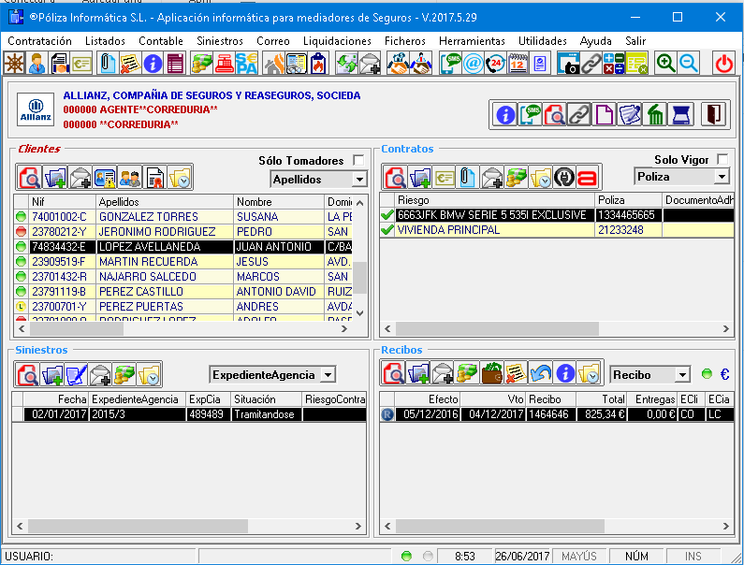This screenshot has height=565, width=744.
Task: Open the Siniestros menu in the menu bar
Action: 220,41
